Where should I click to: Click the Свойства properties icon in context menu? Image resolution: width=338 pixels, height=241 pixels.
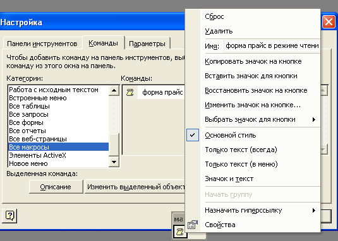[x=193, y=225]
